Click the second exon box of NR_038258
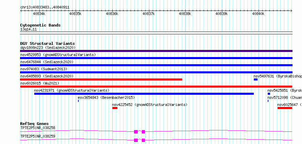This screenshot has width=302, height=144. click(143, 132)
